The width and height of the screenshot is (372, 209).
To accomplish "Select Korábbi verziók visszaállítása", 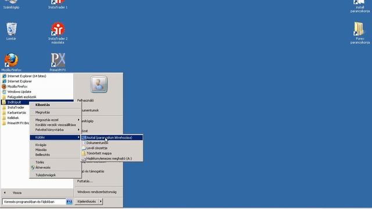I will [55, 125].
